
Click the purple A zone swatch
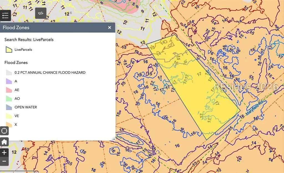pos(9,81)
